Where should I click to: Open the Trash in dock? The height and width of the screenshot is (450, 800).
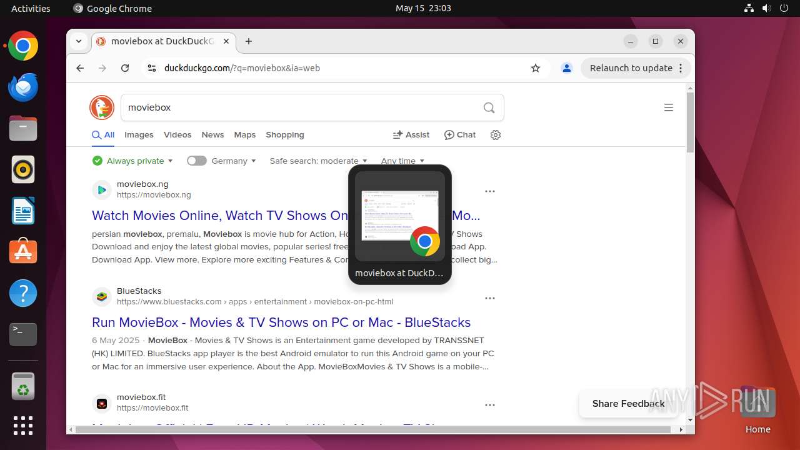23,387
